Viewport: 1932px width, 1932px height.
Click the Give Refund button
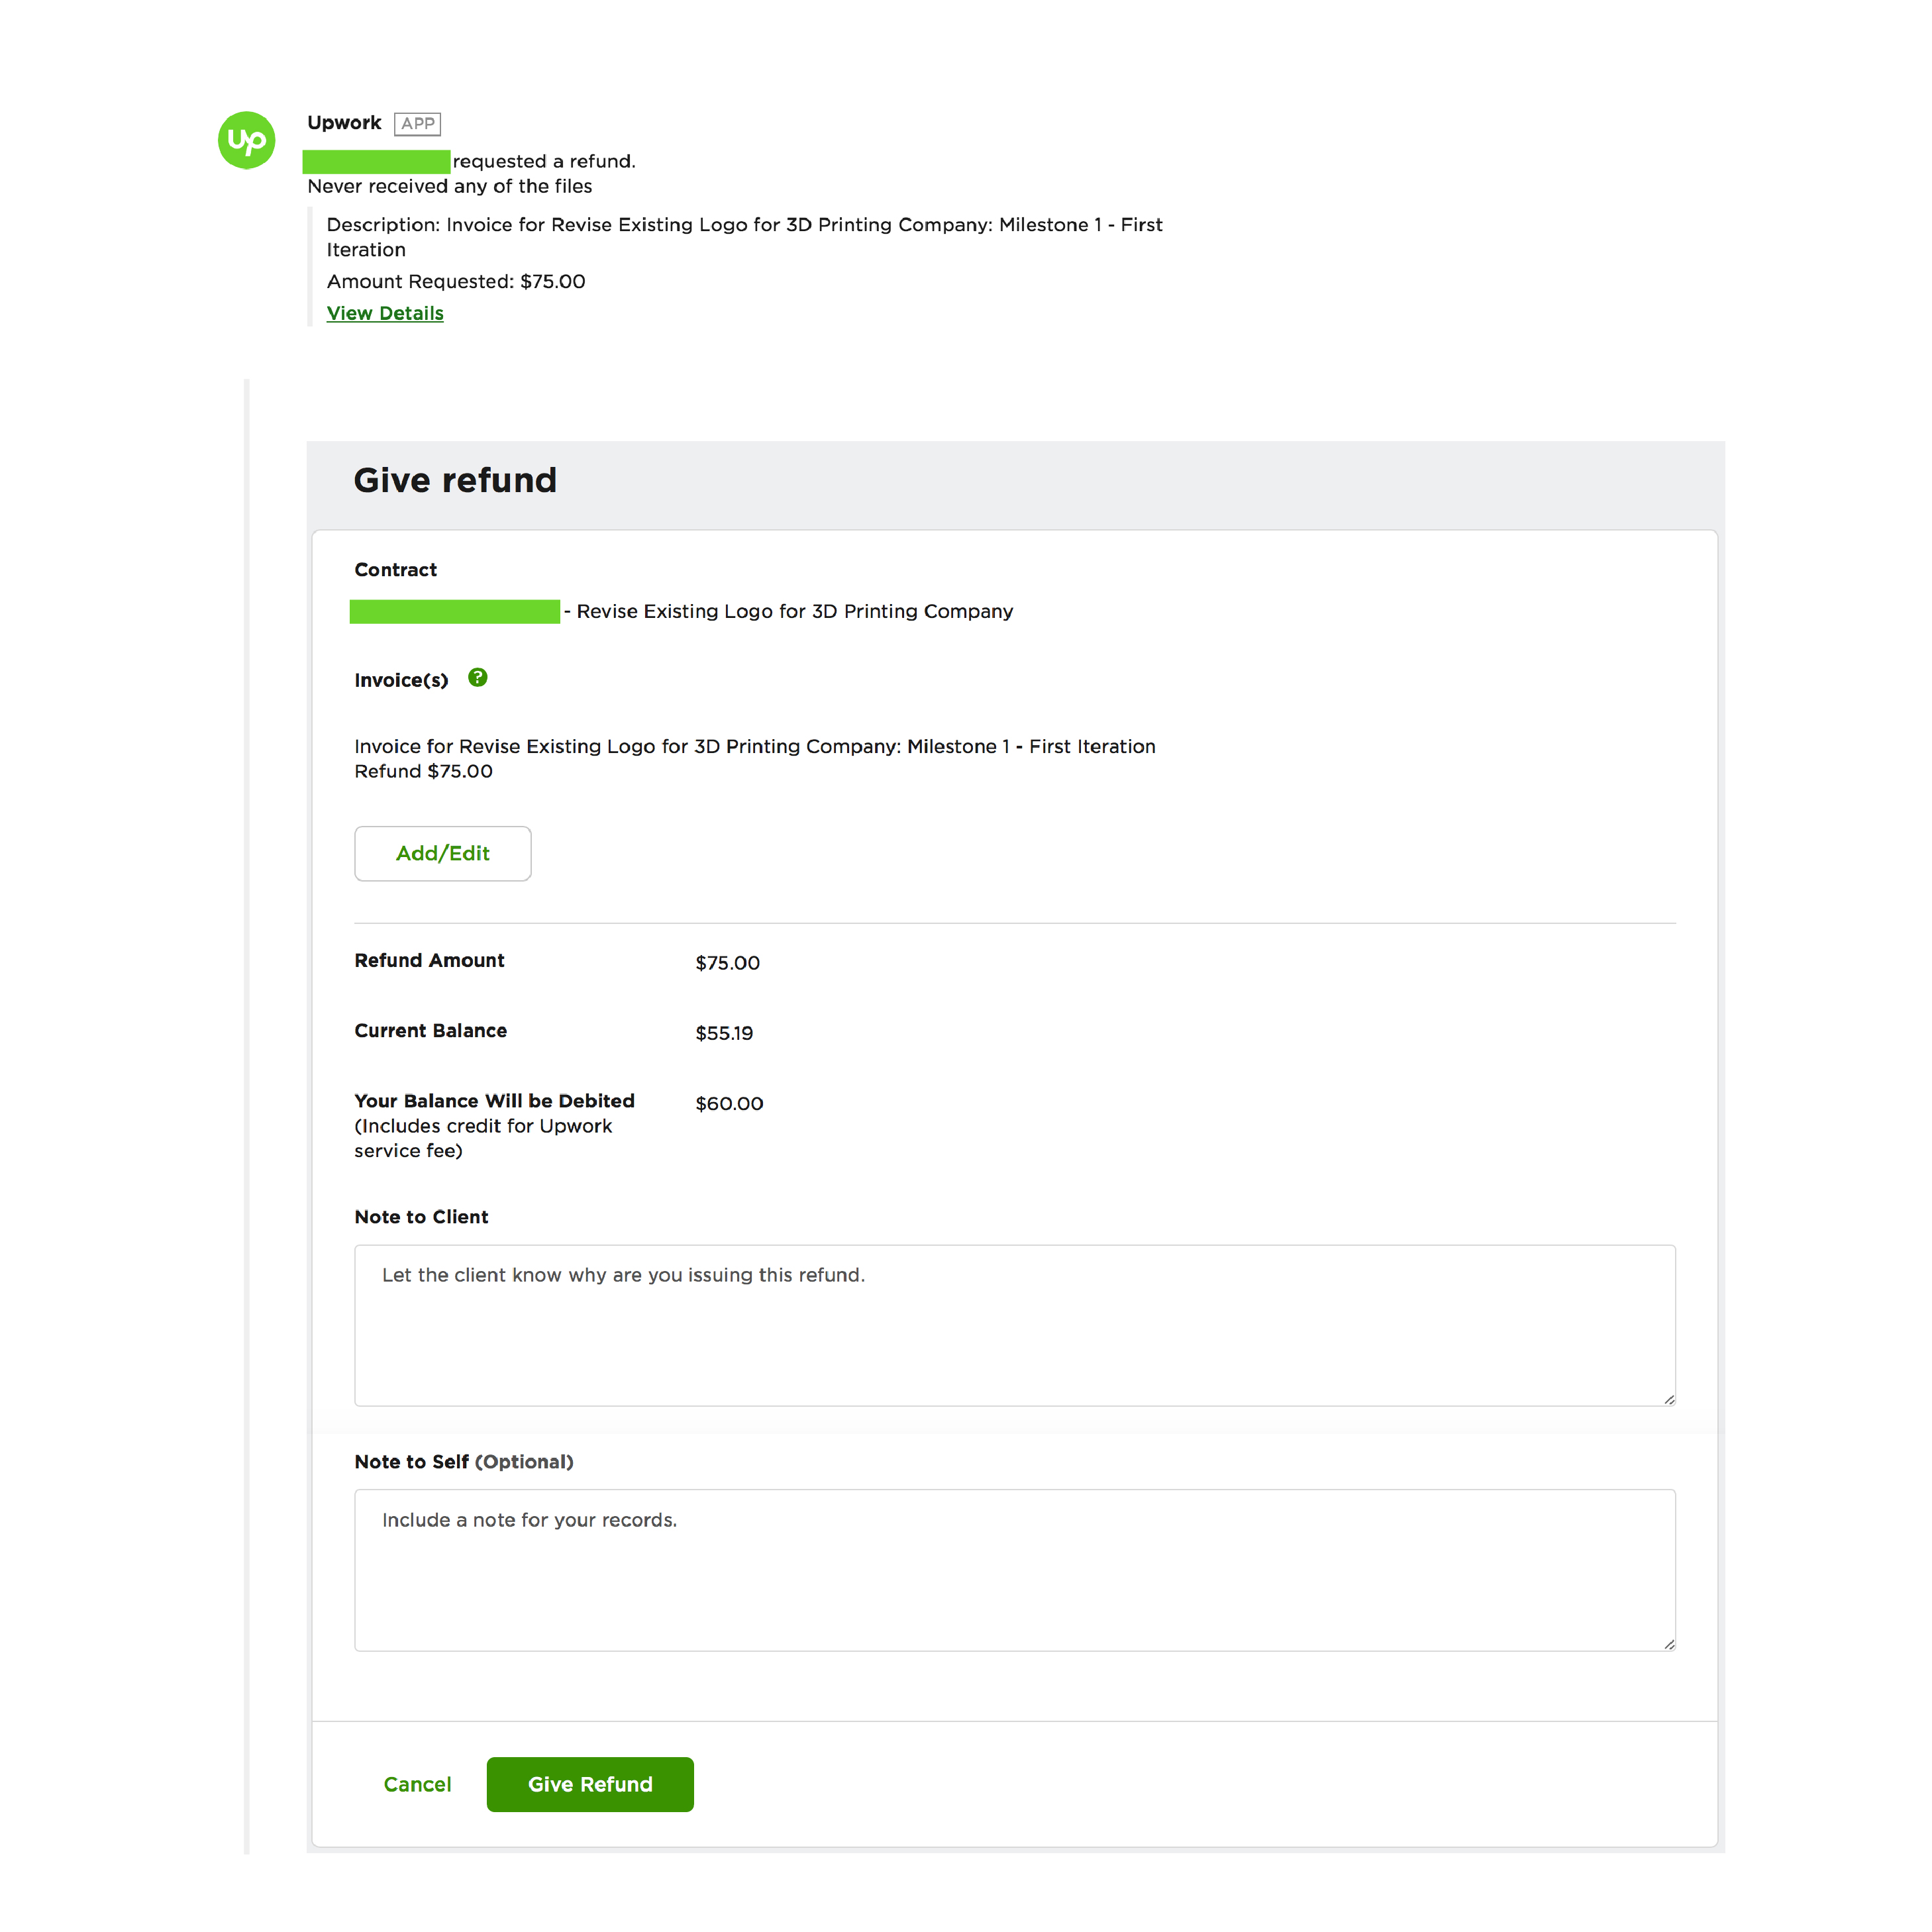[x=590, y=1784]
